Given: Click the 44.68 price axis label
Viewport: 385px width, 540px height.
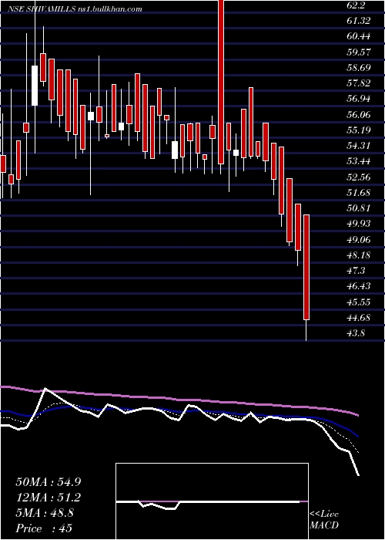Looking at the screenshot, I should tap(358, 318).
